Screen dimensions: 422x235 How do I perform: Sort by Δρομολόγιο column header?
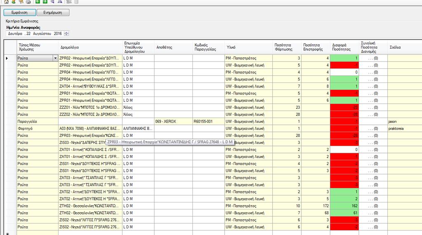point(90,47)
